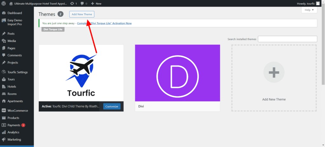Click Howdy, tourfic account link
This screenshot has height=147, width=325.
click(x=306, y=3)
